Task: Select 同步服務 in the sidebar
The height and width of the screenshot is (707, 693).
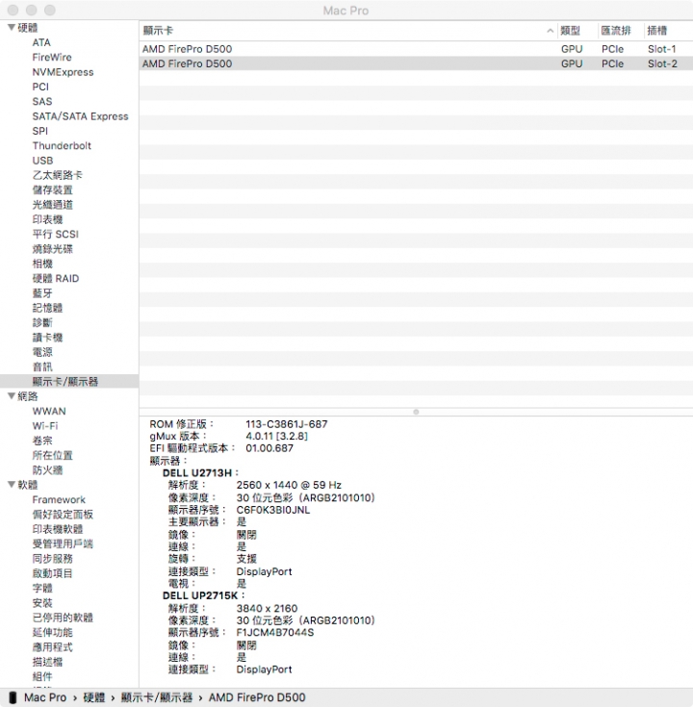Action: [x=52, y=558]
